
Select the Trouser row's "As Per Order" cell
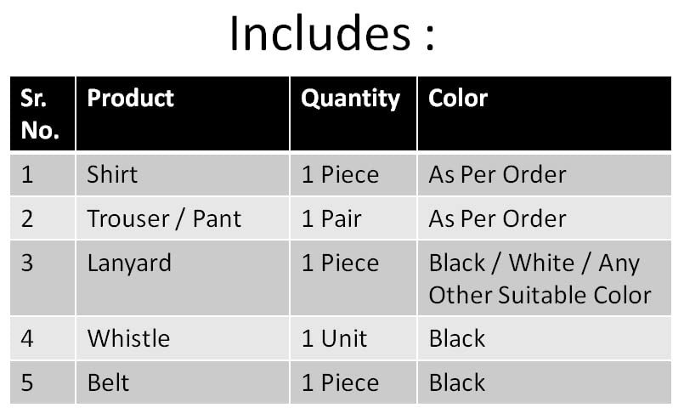point(497,219)
